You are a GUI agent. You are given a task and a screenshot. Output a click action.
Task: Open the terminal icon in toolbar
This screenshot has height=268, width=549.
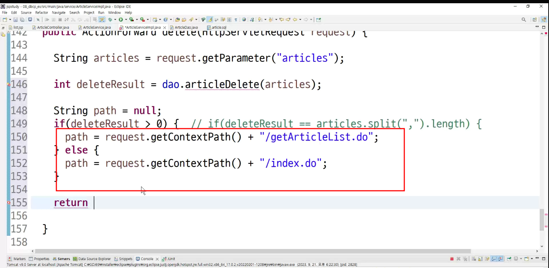tap(30, 19)
